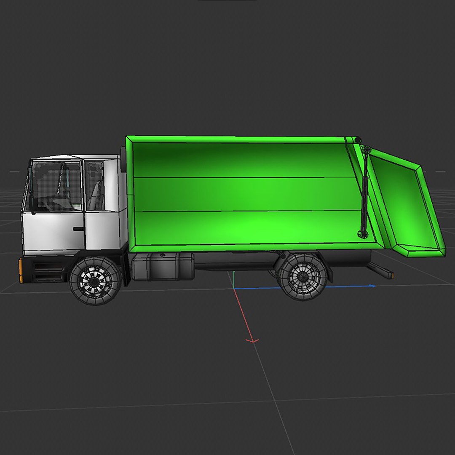
Task: Select the black hydraulic cylinder on tailgate
Action: tap(364, 193)
